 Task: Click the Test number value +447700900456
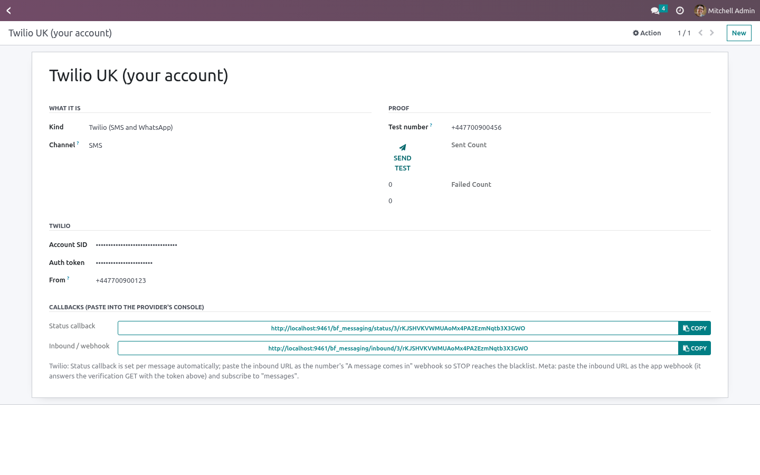477,128
